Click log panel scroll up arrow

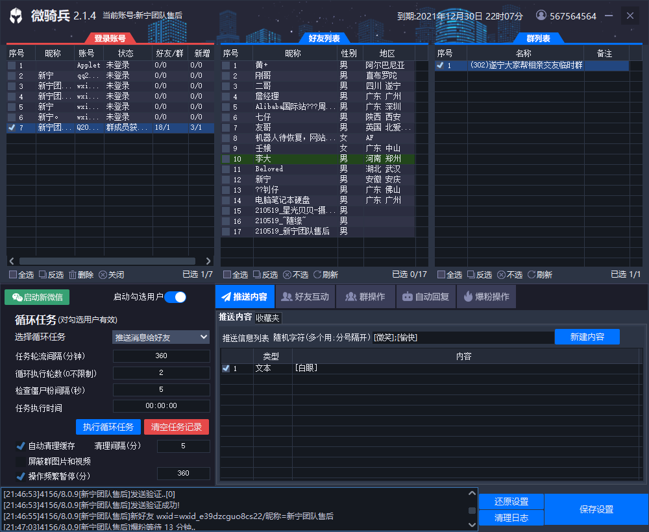tap(472, 493)
